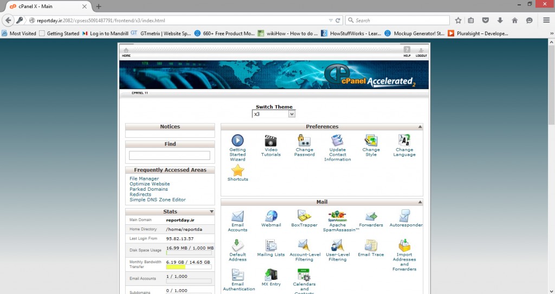Collapse the Preferences section
This screenshot has height=294, width=555.
(x=420, y=127)
